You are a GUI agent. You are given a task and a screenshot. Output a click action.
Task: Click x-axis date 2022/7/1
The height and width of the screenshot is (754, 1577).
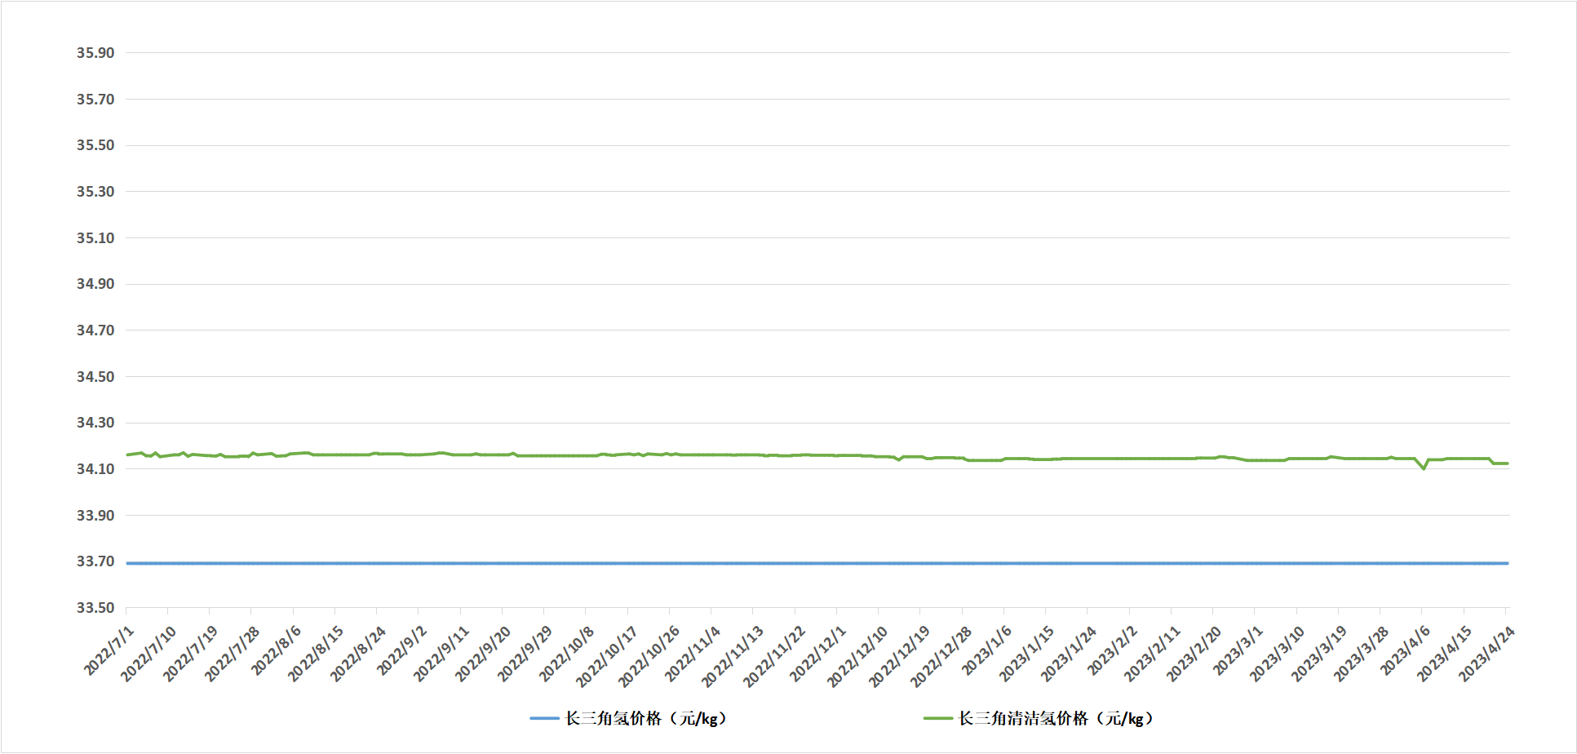pyautogui.click(x=109, y=651)
